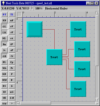Viewport: 100px width, 106px height.
Task: Click the vertical scrollbar up arrow
Action: (x=97, y=13)
